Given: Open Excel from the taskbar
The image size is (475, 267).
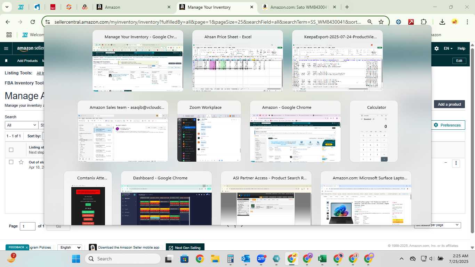Looking at the screenshot, I should (x=322, y=259).
